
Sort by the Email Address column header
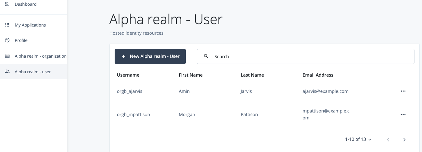[318, 75]
